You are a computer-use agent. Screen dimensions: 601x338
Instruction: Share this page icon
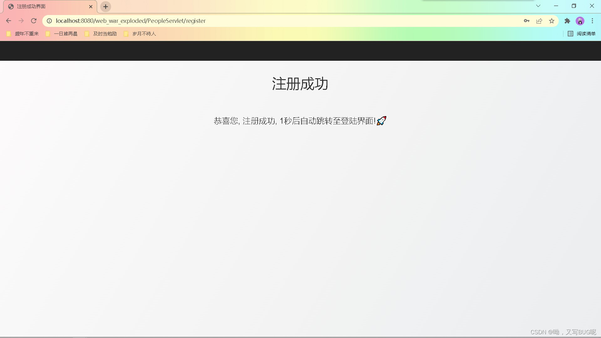click(x=539, y=21)
